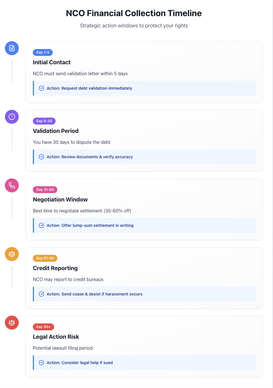273x388 pixels.
Task: Click the purple alert circle icon
Action: point(12,117)
